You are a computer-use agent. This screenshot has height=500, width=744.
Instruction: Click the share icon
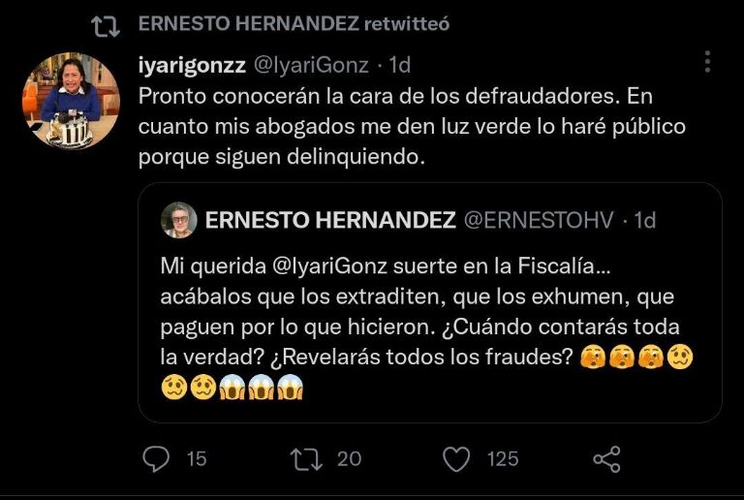[605, 458]
